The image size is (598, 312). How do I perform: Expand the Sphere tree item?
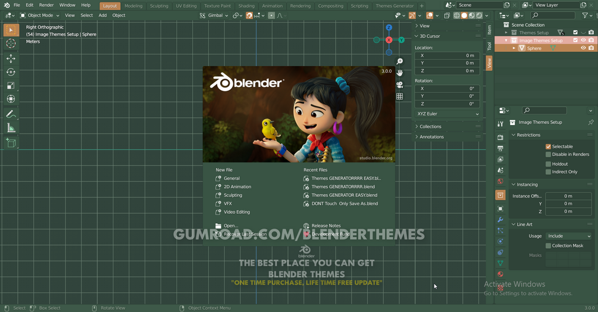click(x=514, y=48)
